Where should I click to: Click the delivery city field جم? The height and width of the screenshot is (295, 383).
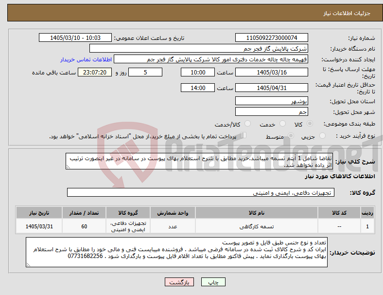(x=271, y=111)
